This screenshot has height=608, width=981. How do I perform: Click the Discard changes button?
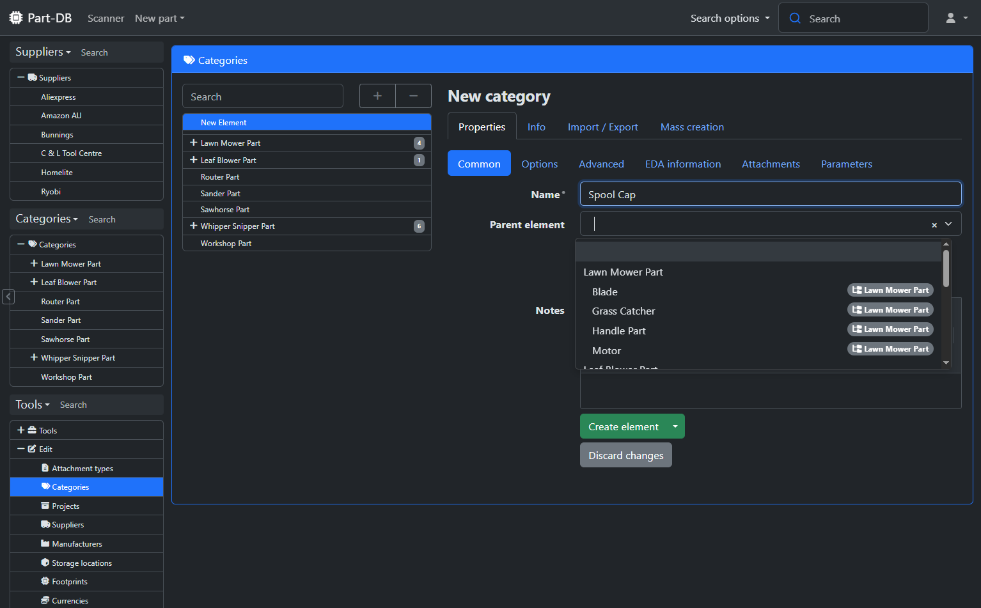625,455
